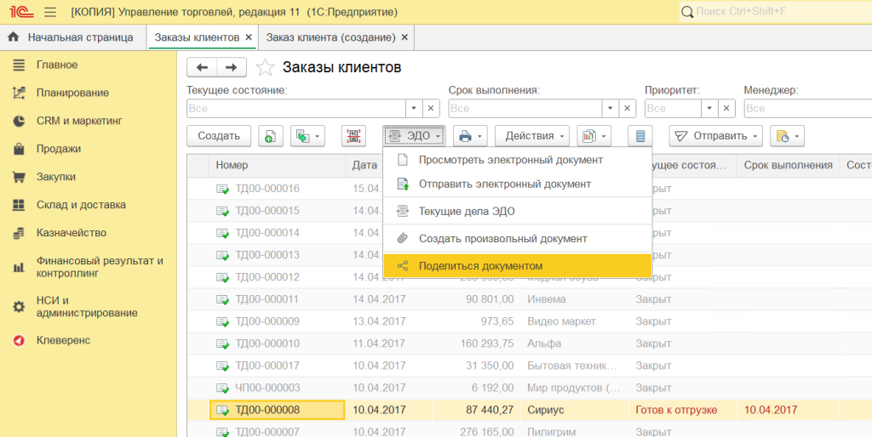Open НСИ и администрирование section
Screen dimensions: 872x437
pyautogui.click(x=87, y=307)
